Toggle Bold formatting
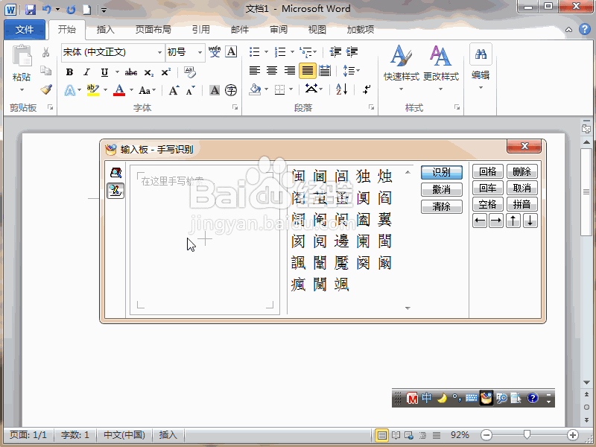596x447 pixels. coord(69,72)
